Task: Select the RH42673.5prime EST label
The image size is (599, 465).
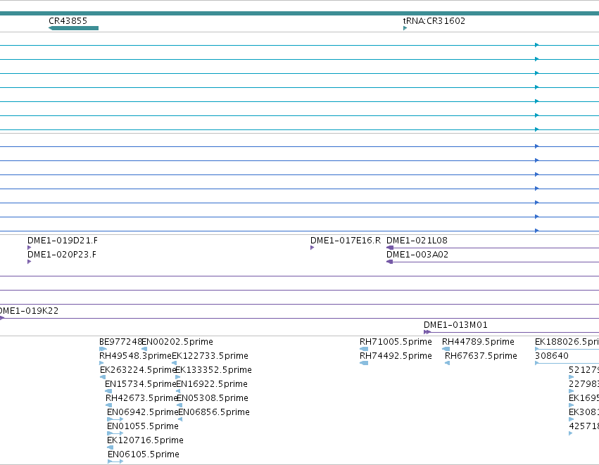Action: pos(141,398)
